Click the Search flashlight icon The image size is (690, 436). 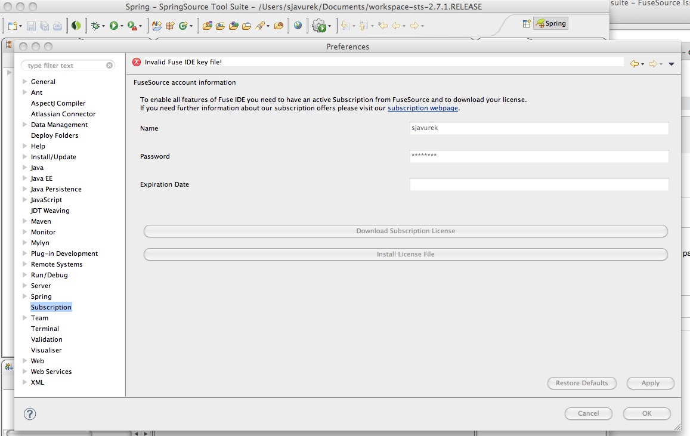click(260, 26)
